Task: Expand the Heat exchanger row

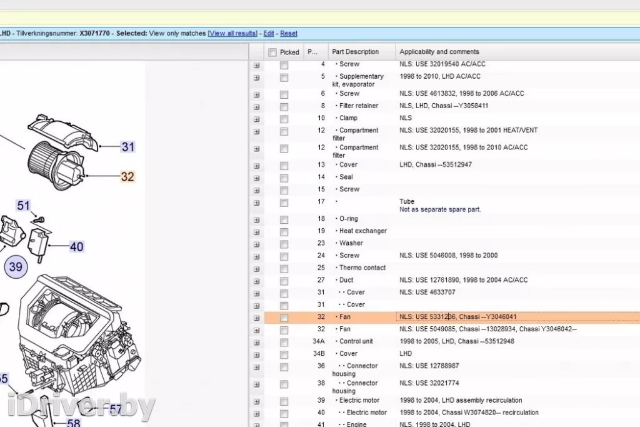Action: tap(256, 232)
